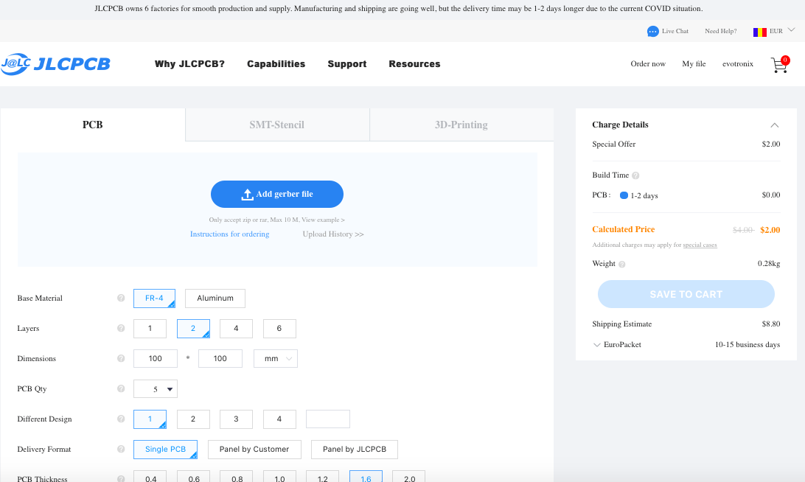This screenshot has width=805, height=482.
Task: Click help icon next to Delivery Format
Action: click(121, 449)
